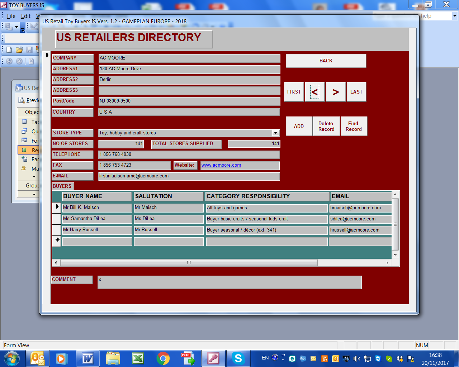Open www.acmoore.com website link
The width and height of the screenshot is (459, 367).
[x=221, y=165]
